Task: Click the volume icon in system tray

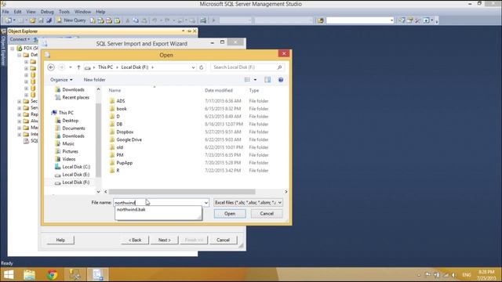Action: coord(453,275)
